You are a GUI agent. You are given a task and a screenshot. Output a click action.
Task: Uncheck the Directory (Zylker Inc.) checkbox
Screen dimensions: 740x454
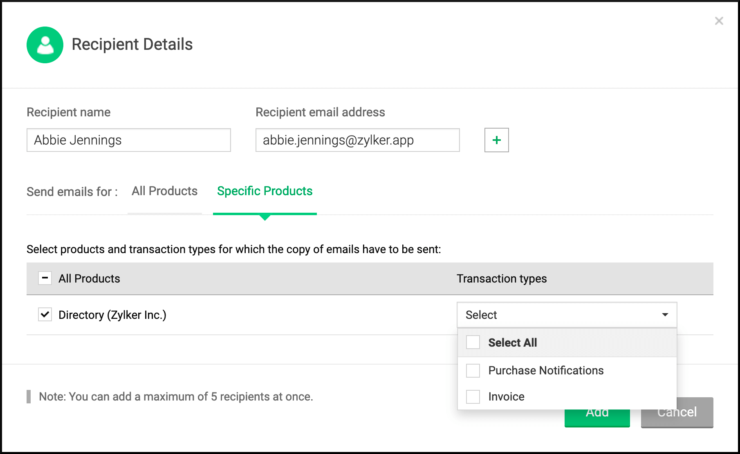(45, 314)
